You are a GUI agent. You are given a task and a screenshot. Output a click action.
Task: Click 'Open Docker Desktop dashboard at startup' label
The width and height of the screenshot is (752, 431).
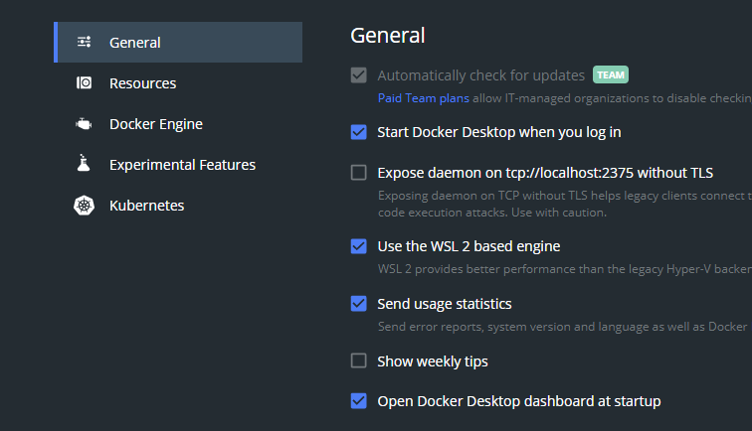pos(519,401)
